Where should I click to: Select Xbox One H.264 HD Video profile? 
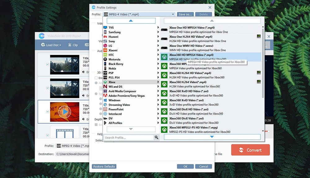[211, 39]
